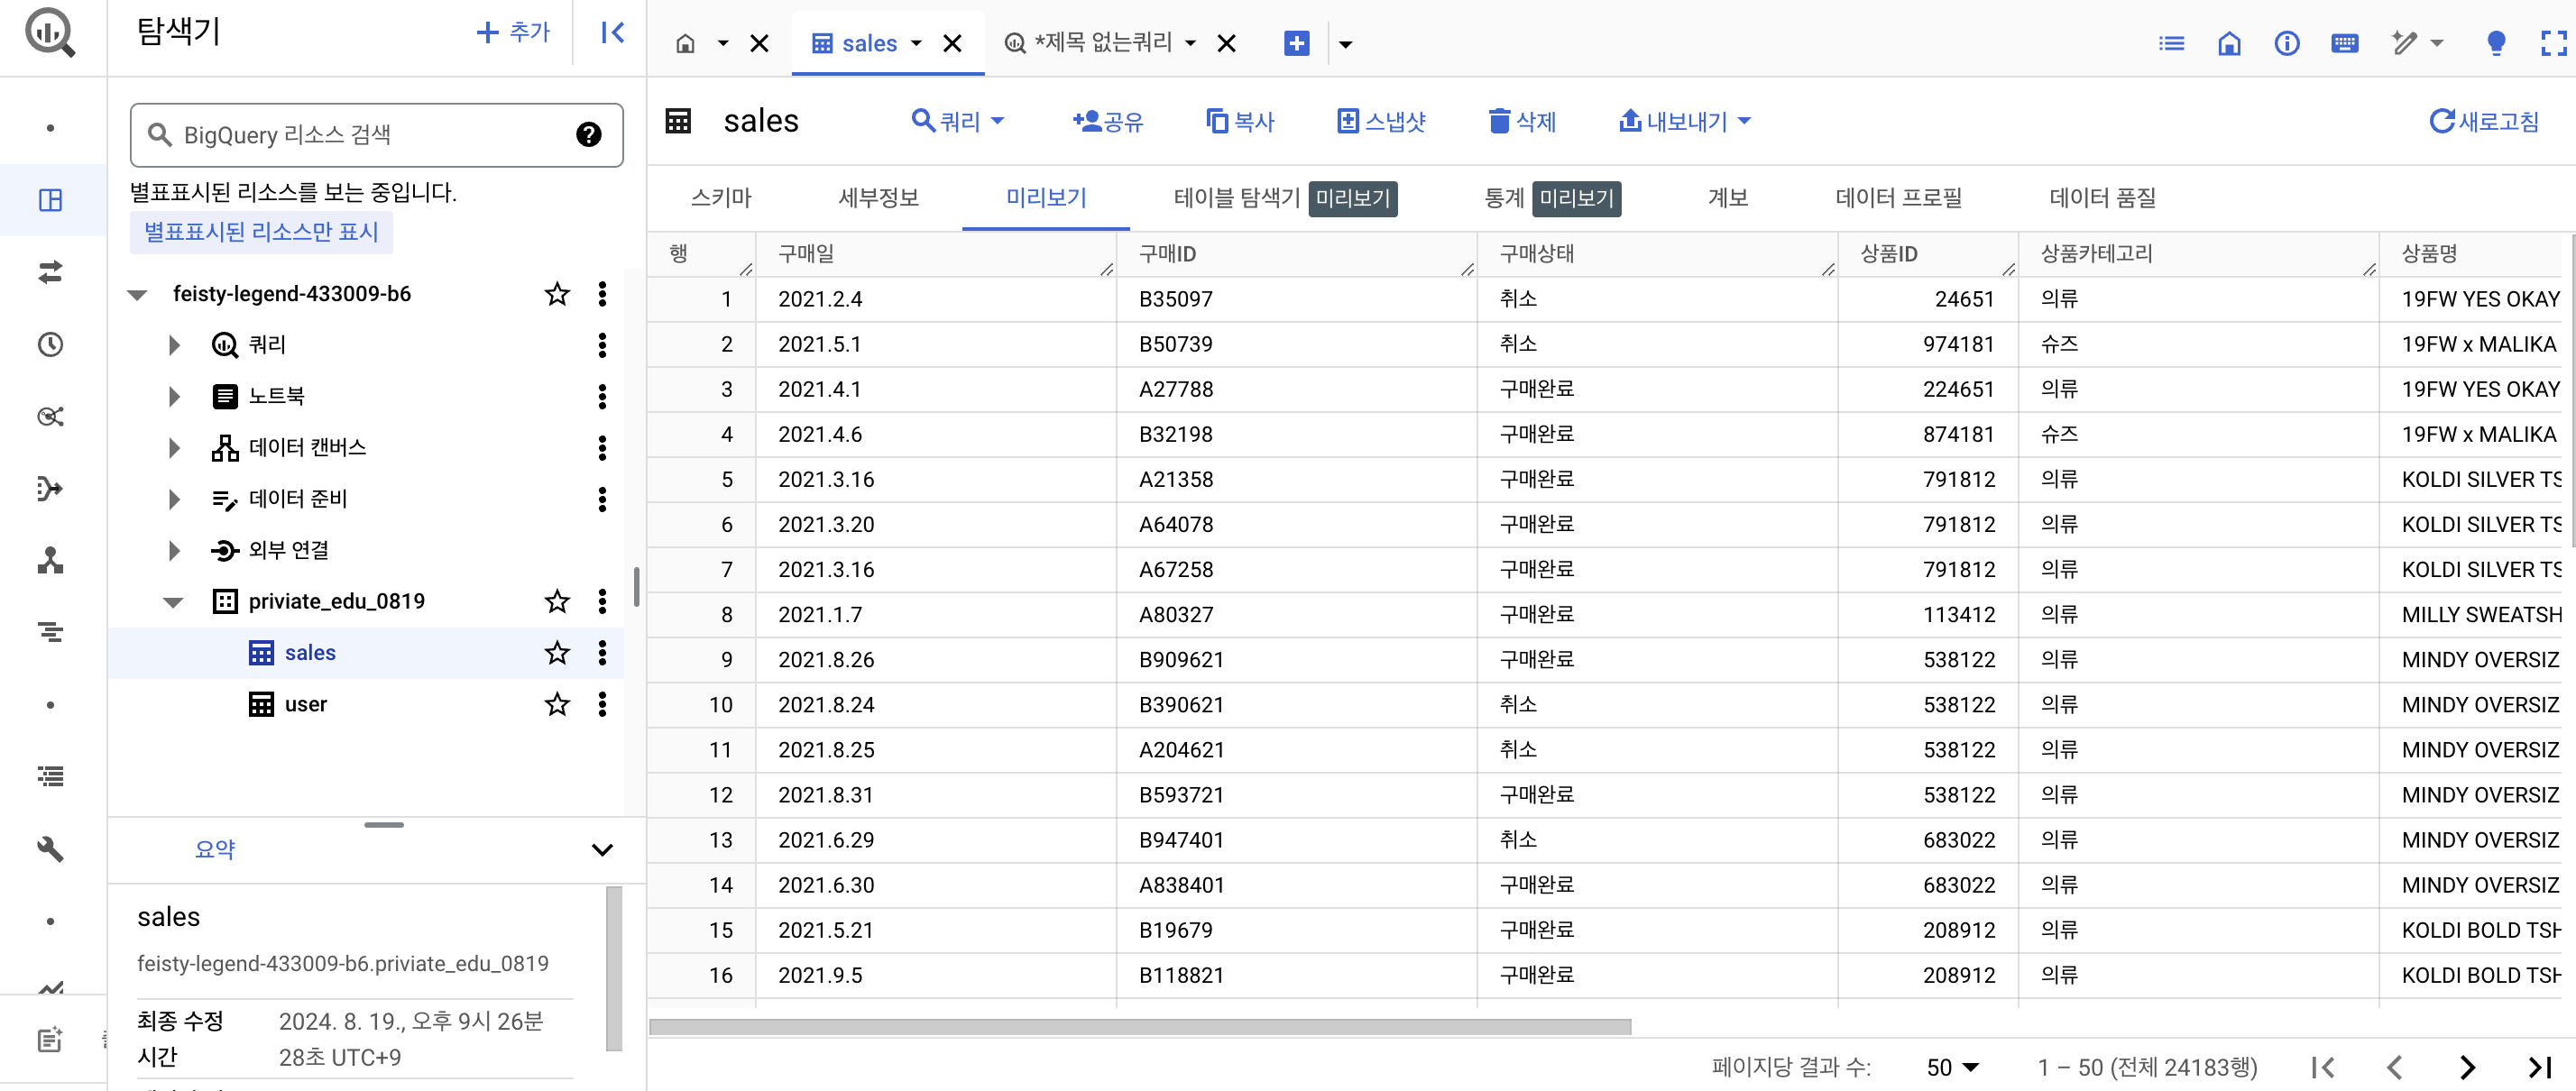
Task: Switch to the 계보 tab
Action: (1727, 197)
